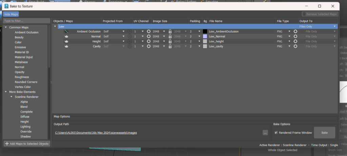Click the Ambient Occlusion row map icon
The width and height of the screenshot is (347, 156).
click(x=66, y=32)
